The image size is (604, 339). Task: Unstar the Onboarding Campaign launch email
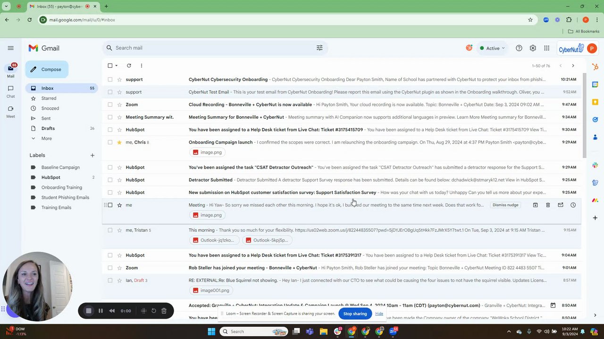pyautogui.click(x=119, y=142)
